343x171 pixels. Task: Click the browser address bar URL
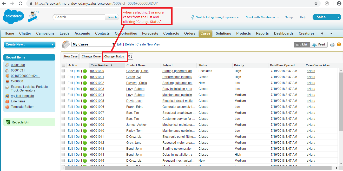click(x=96, y=4)
